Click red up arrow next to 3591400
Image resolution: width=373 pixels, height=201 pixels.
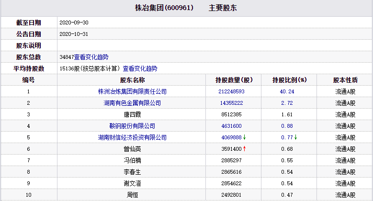coord(244,149)
